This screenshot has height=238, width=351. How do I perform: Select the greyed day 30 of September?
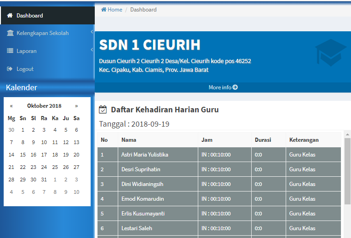click(12, 130)
